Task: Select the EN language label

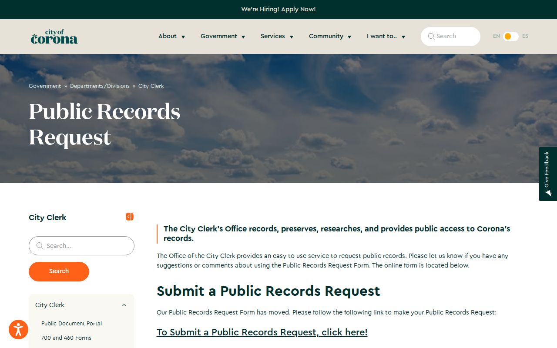Action: click(x=497, y=36)
